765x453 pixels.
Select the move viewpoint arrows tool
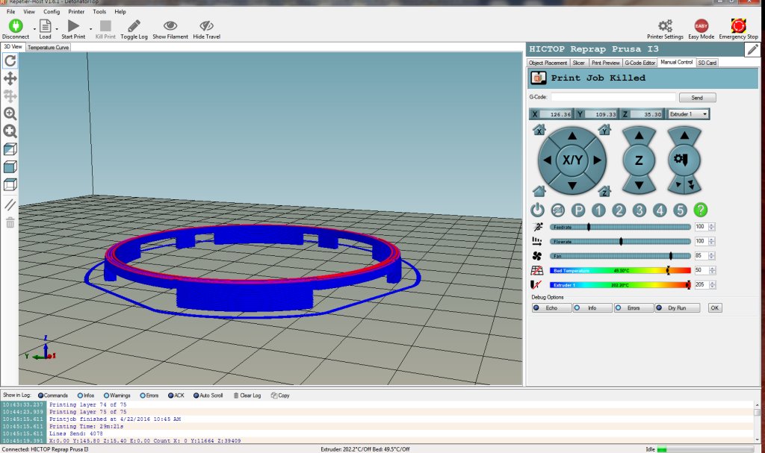point(10,78)
